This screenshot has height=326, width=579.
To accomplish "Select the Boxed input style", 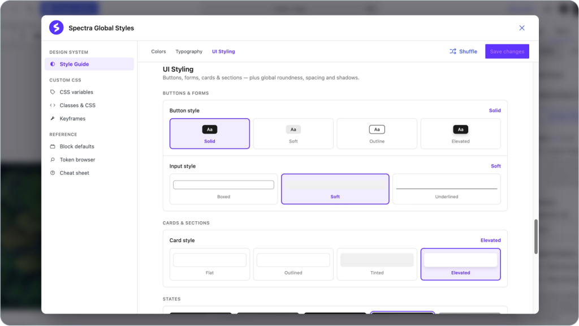I will point(223,189).
